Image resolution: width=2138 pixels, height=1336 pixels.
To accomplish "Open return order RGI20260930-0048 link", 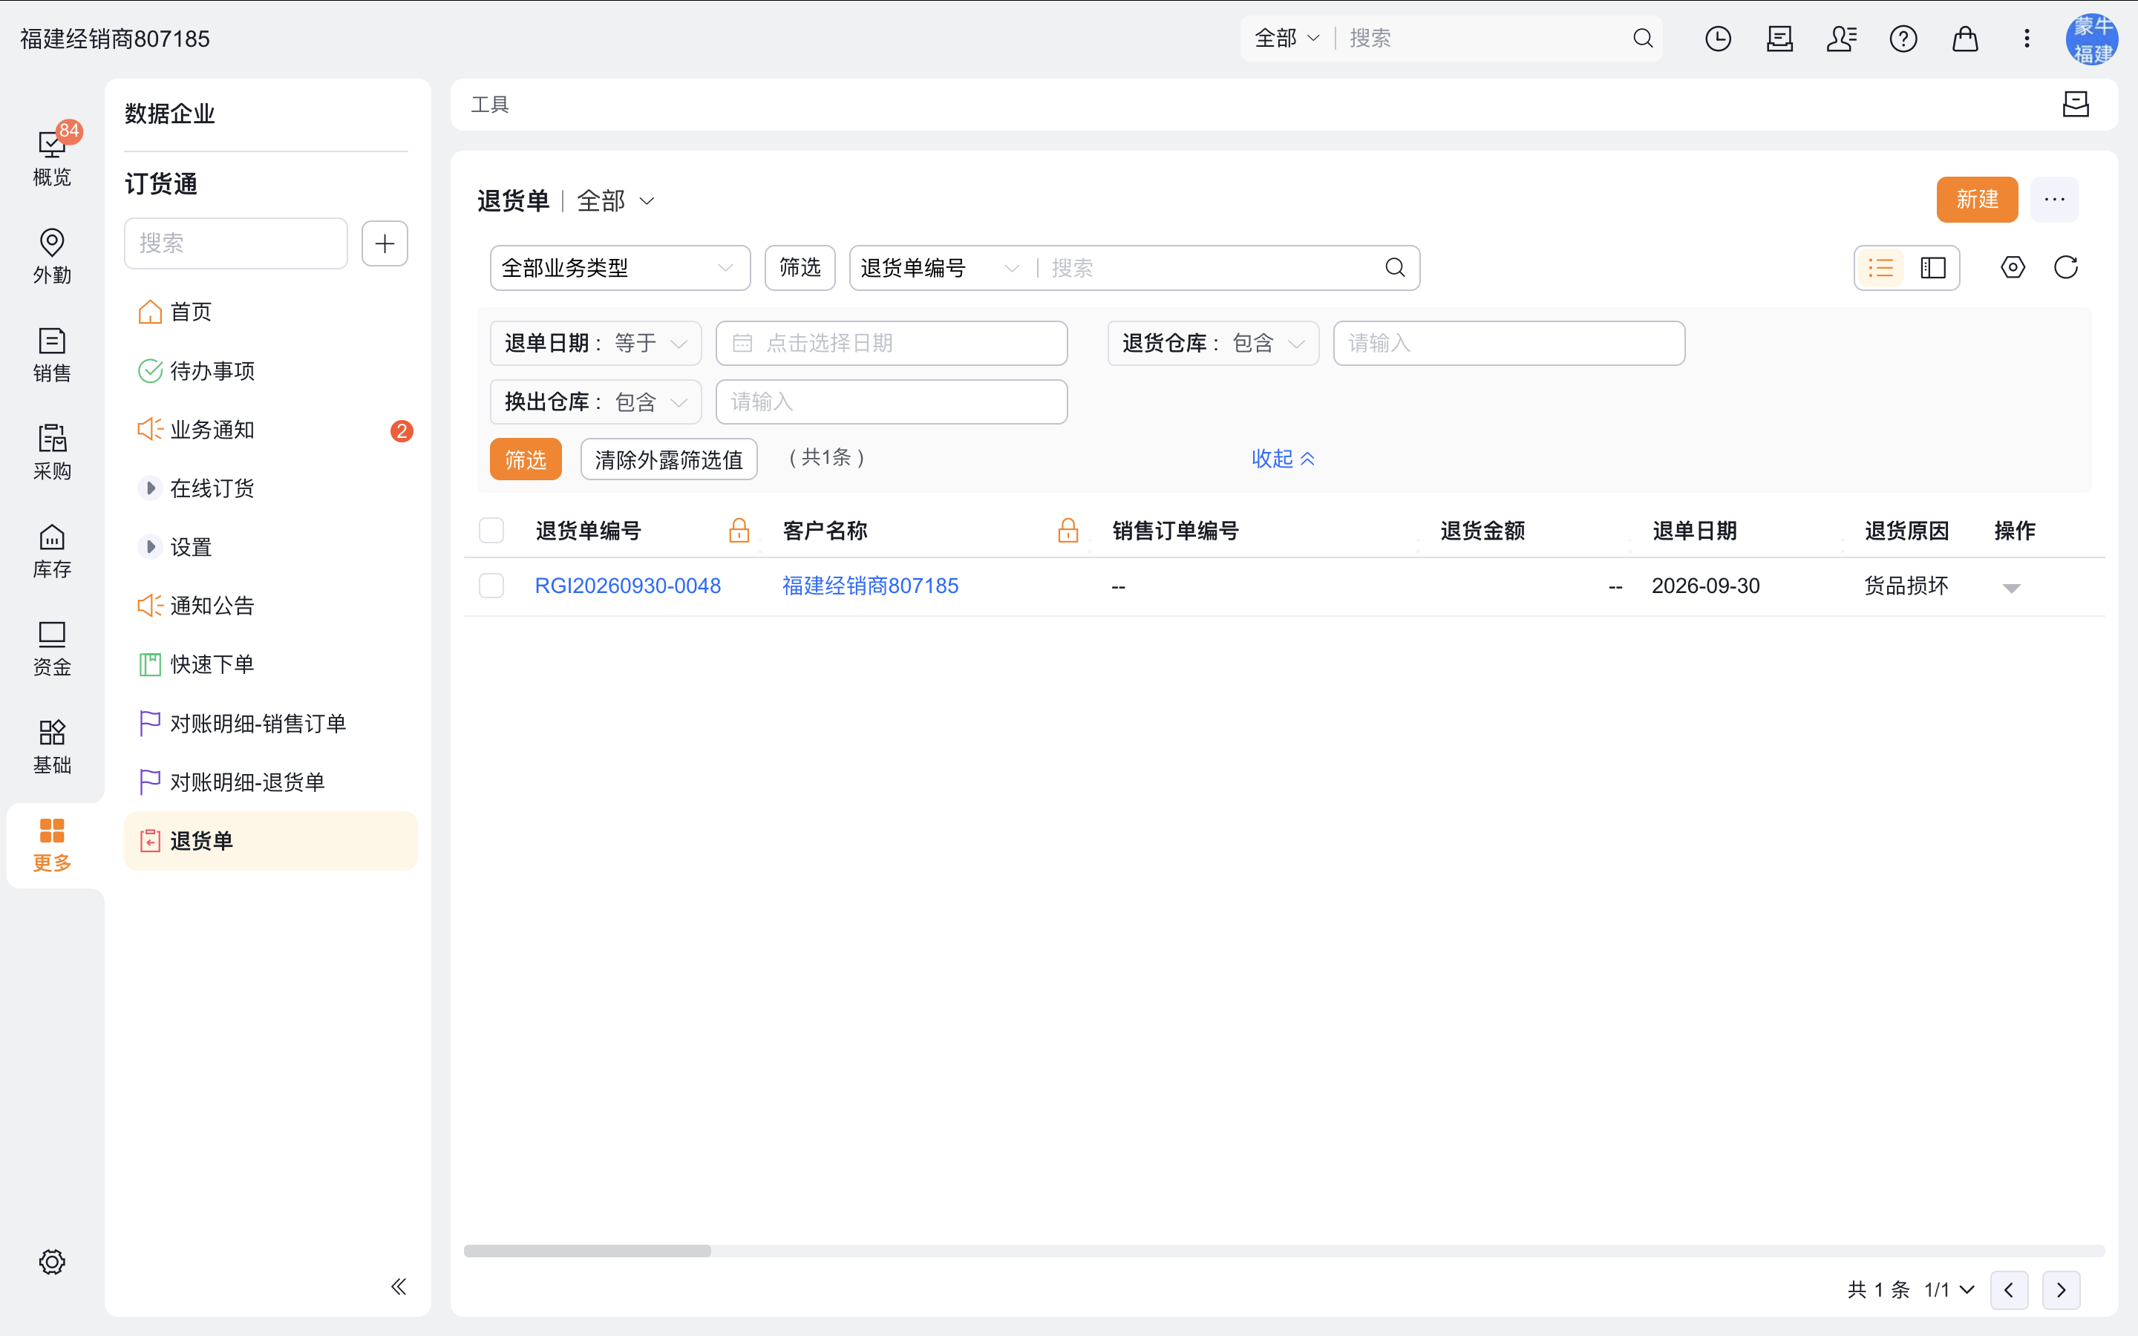I will [627, 586].
